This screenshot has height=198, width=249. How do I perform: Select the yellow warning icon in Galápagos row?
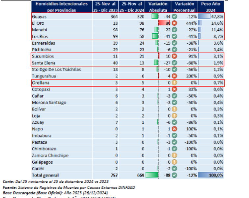[x=174, y=162]
